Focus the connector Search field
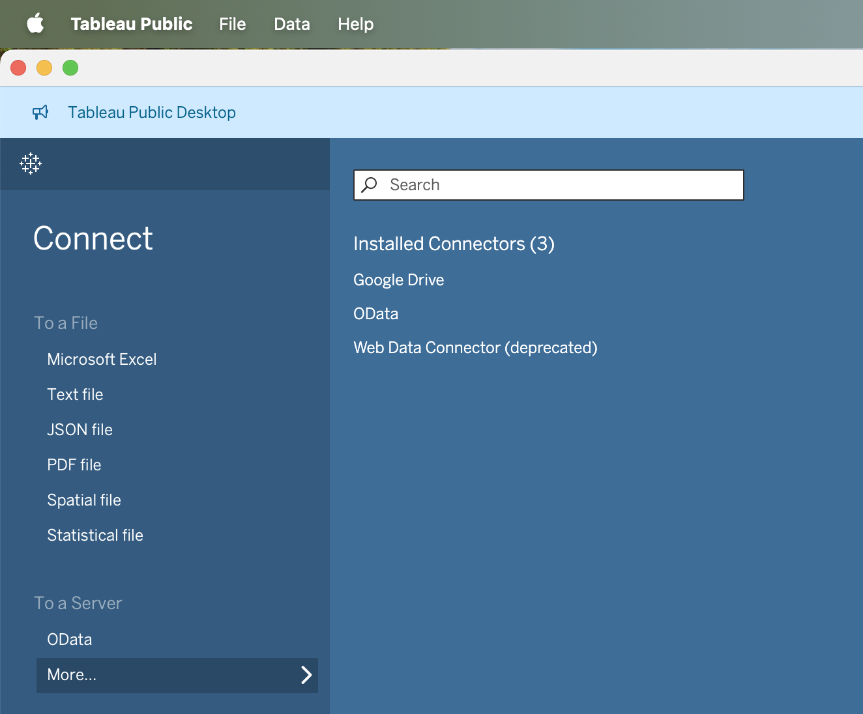The width and height of the screenshot is (863, 714). [549, 185]
